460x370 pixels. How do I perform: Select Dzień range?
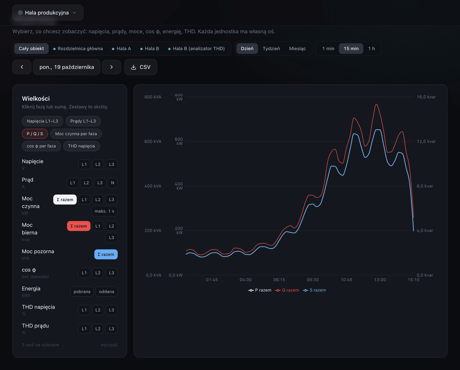[247, 48]
